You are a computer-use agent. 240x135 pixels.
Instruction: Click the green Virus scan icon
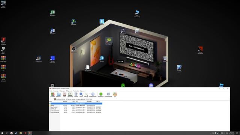tap(101, 95)
